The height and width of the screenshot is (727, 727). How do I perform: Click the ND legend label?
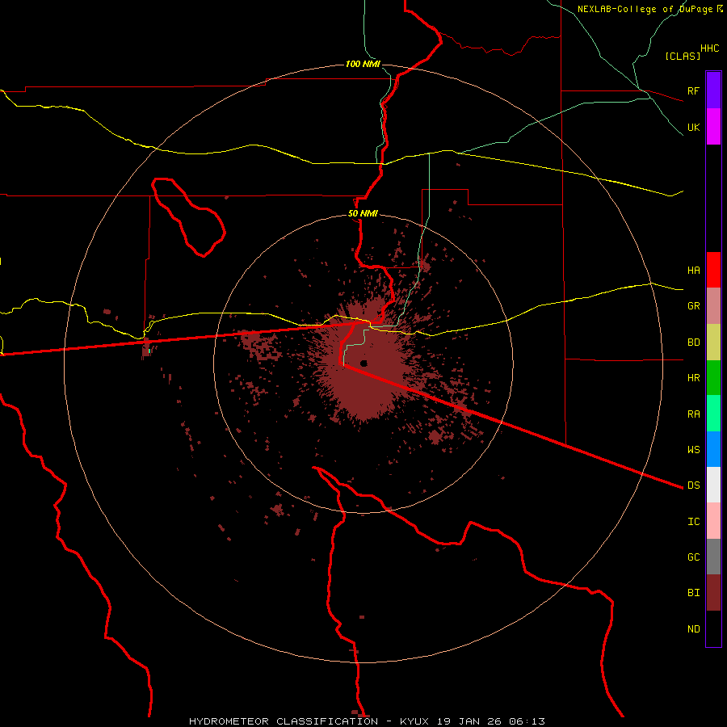coord(693,629)
